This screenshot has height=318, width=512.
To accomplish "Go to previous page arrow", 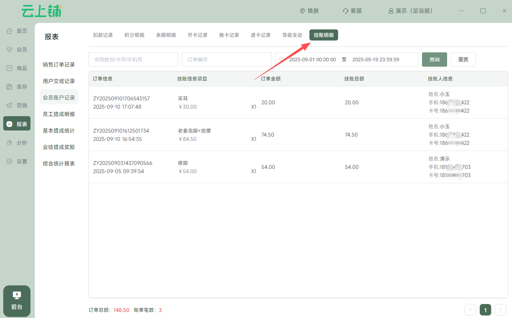I will 470,310.
